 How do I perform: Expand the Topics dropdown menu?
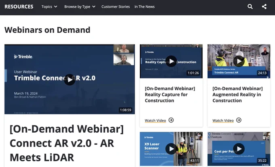click(x=49, y=6)
